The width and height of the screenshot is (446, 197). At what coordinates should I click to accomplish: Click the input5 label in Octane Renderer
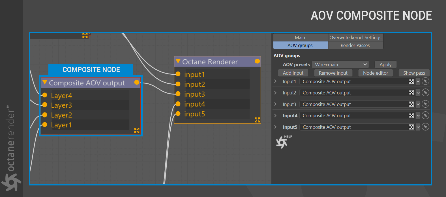click(x=194, y=114)
